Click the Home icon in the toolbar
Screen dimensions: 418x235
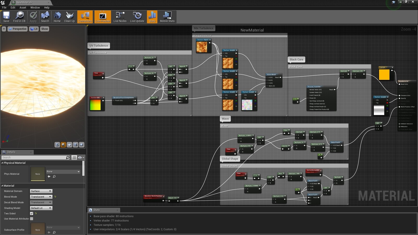tap(57, 17)
